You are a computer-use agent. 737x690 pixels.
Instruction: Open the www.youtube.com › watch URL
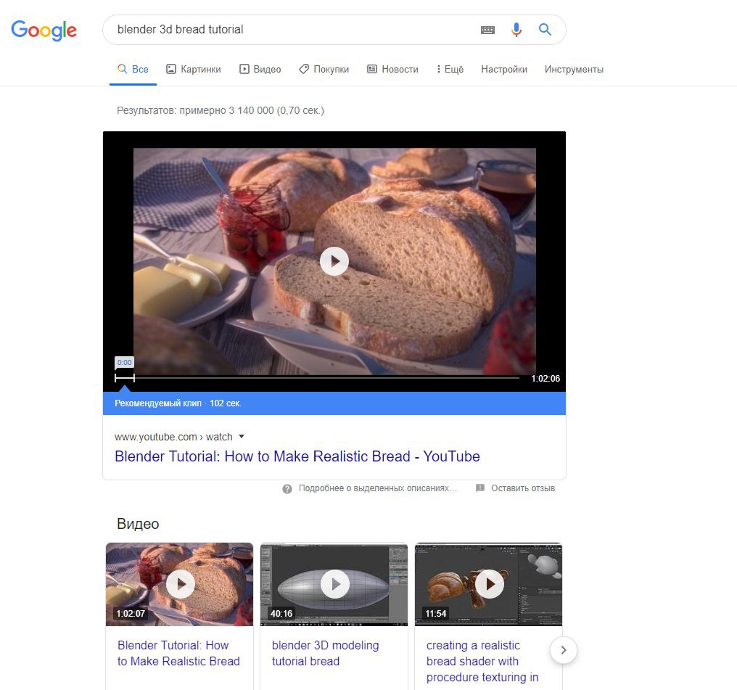pos(173,437)
